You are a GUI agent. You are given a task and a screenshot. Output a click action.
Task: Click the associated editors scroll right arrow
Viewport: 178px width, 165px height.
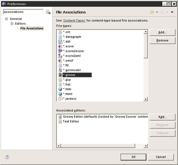pos(146,146)
